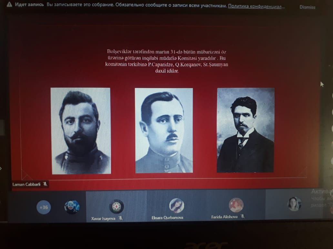Click the Xavar Isayeva name label

tap(103, 218)
